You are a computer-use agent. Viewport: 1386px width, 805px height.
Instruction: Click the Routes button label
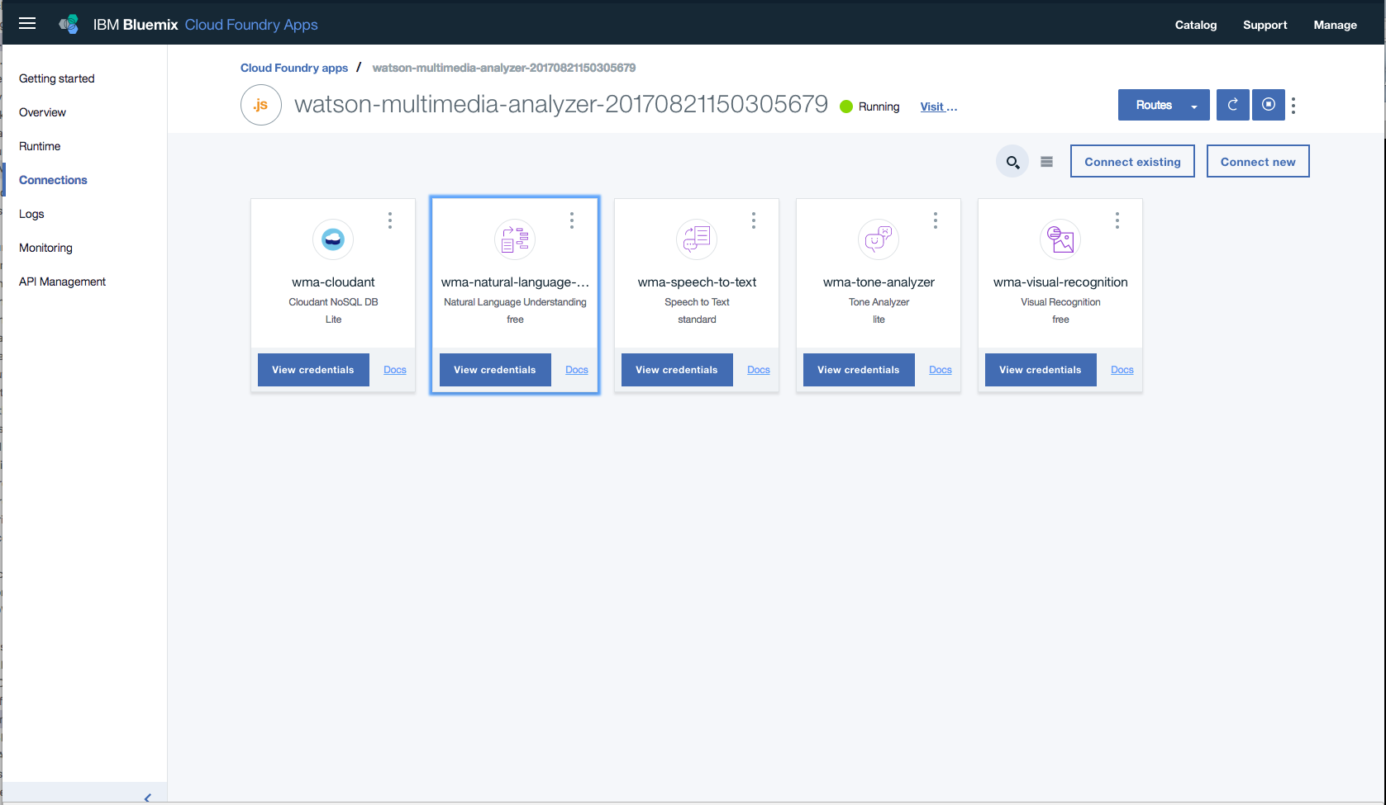point(1154,105)
